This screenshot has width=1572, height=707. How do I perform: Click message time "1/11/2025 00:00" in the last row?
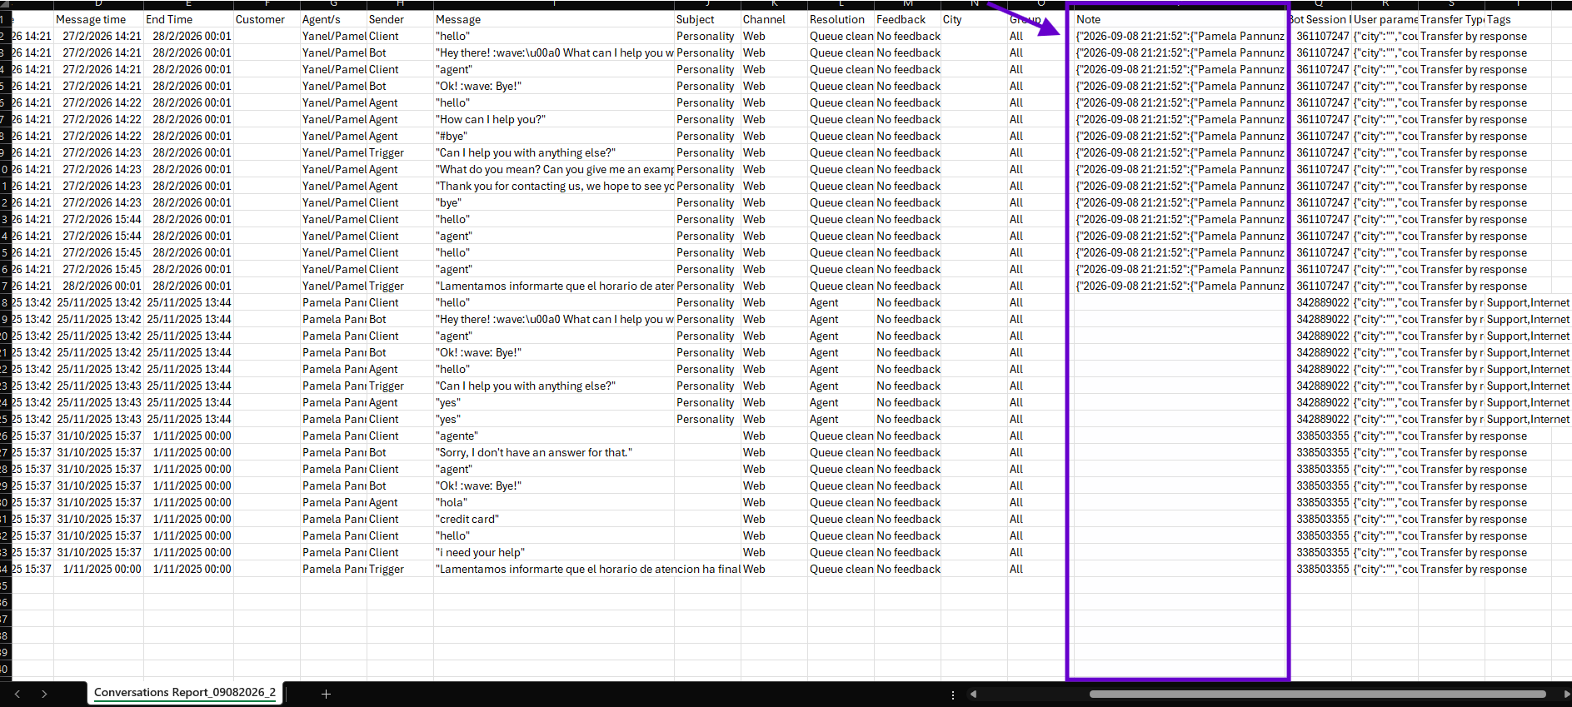coord(98,569)
